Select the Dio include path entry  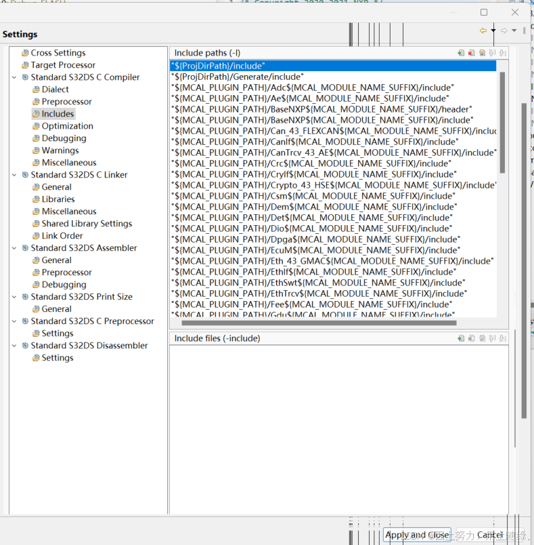click(333, 228)
